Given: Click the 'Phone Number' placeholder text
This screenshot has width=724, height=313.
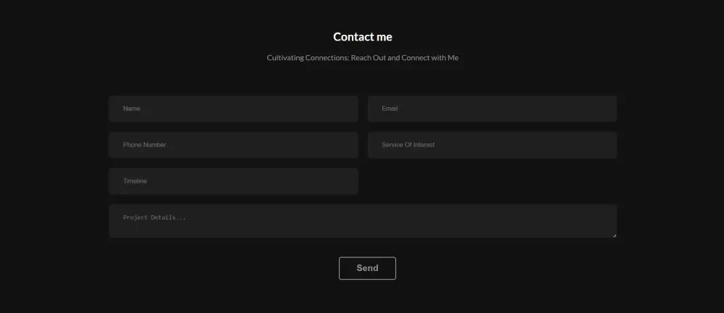Looking at the screenshot, I should click(x=145, y=145).
